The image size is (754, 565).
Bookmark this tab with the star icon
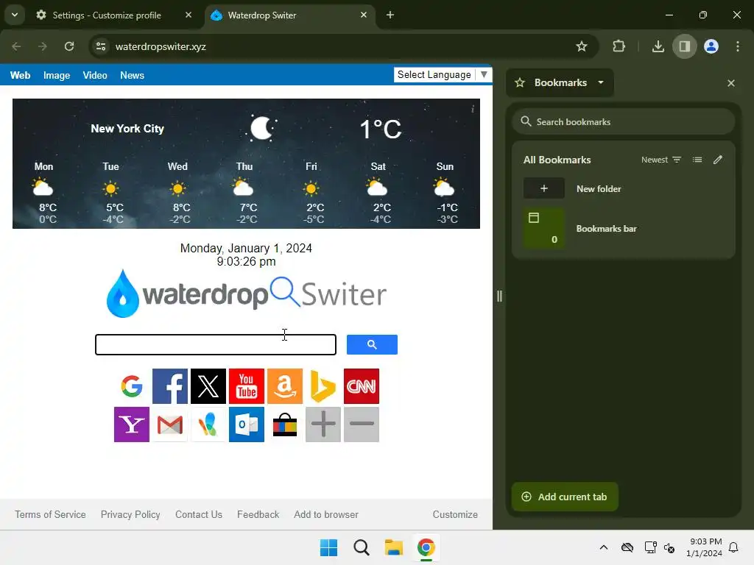pyautogui.click(x=582, y=46)
